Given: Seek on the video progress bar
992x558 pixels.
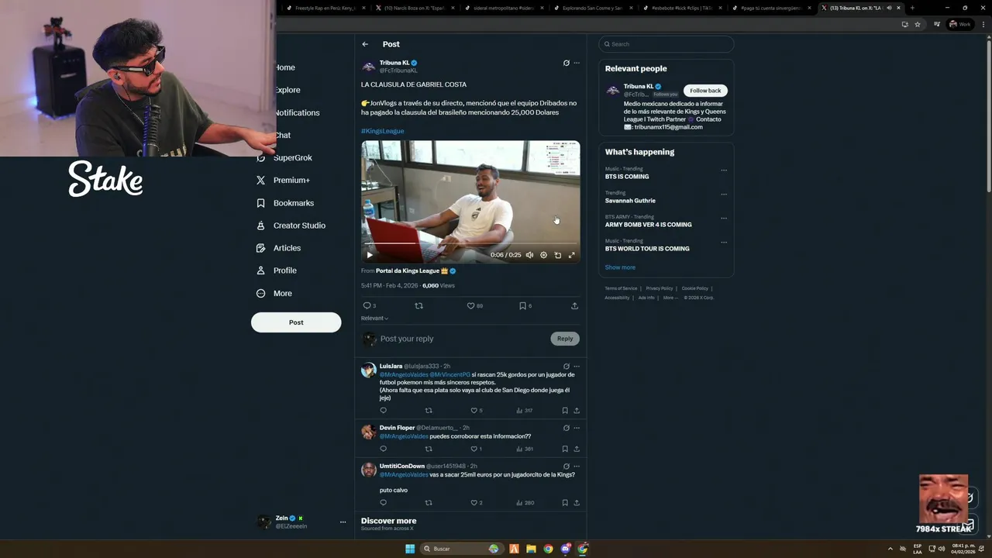Looking at the screenshot, I should tap(470, 243).
